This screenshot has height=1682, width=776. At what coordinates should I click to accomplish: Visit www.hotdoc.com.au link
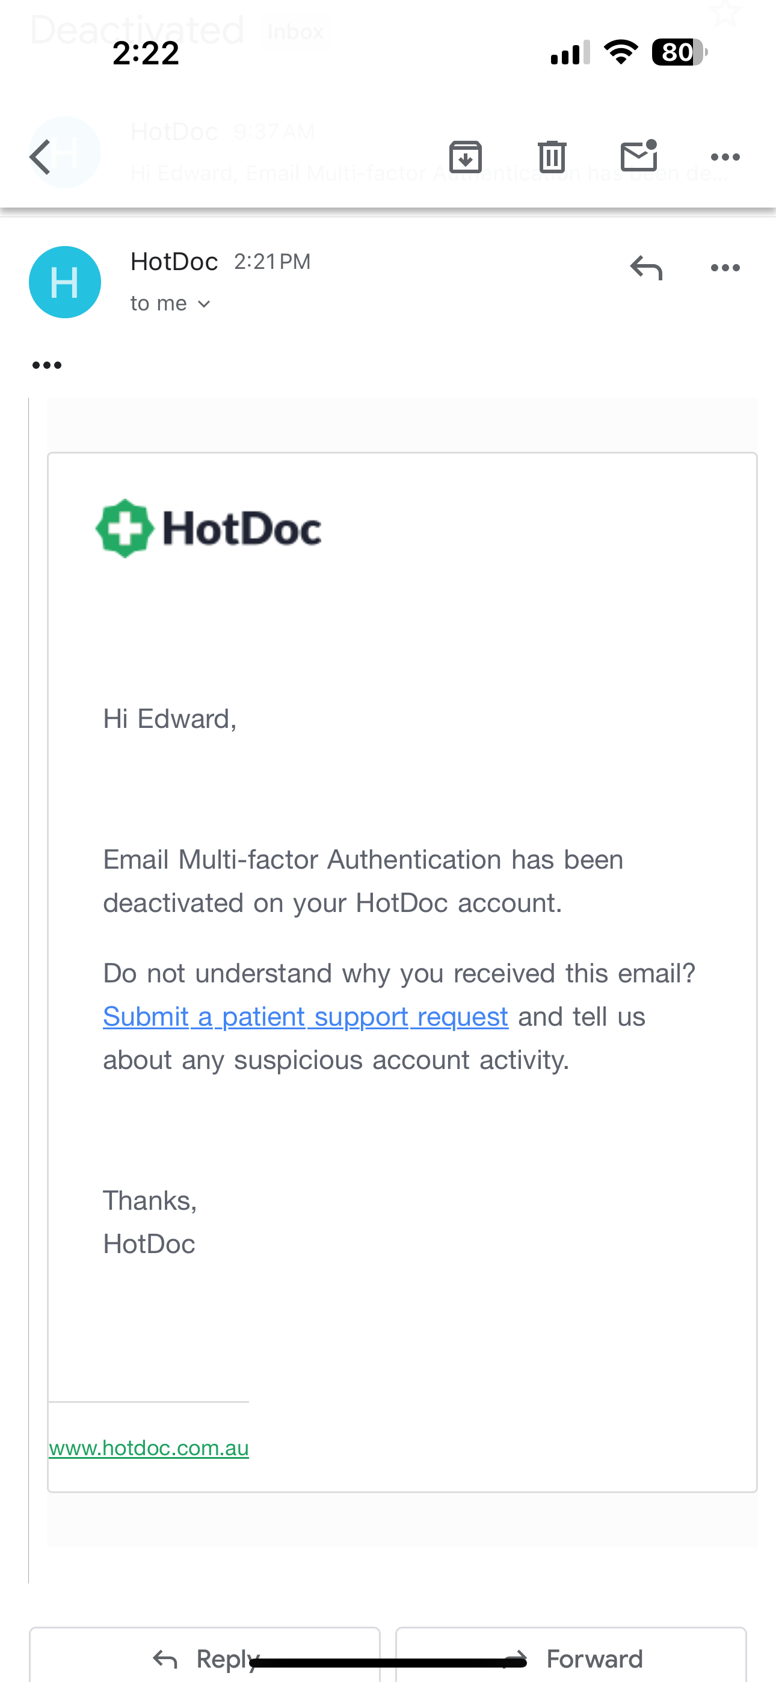[149, 1447]
